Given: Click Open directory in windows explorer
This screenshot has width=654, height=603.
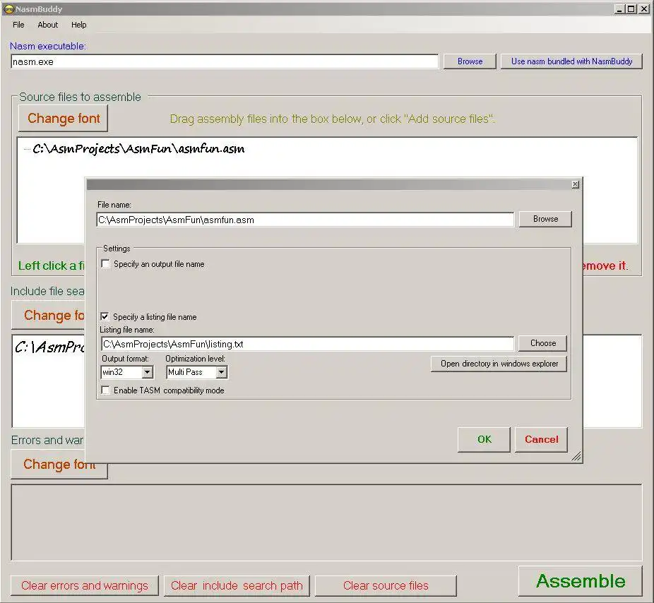Looking at the screenshot, I should pos(499,364).
